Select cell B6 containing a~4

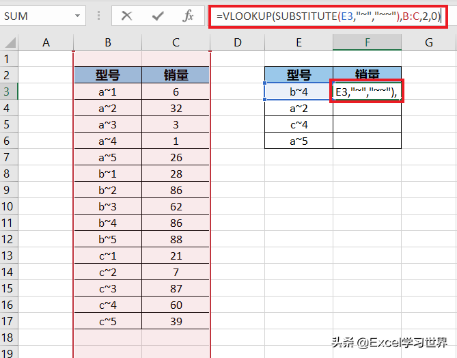[x=108, y=141]
